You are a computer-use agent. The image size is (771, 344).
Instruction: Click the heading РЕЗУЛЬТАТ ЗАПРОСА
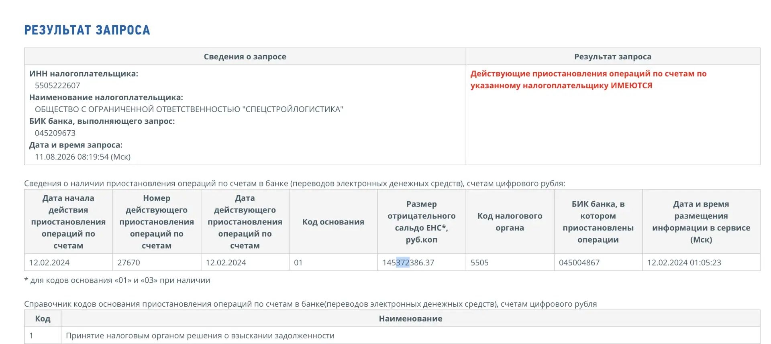87,30
